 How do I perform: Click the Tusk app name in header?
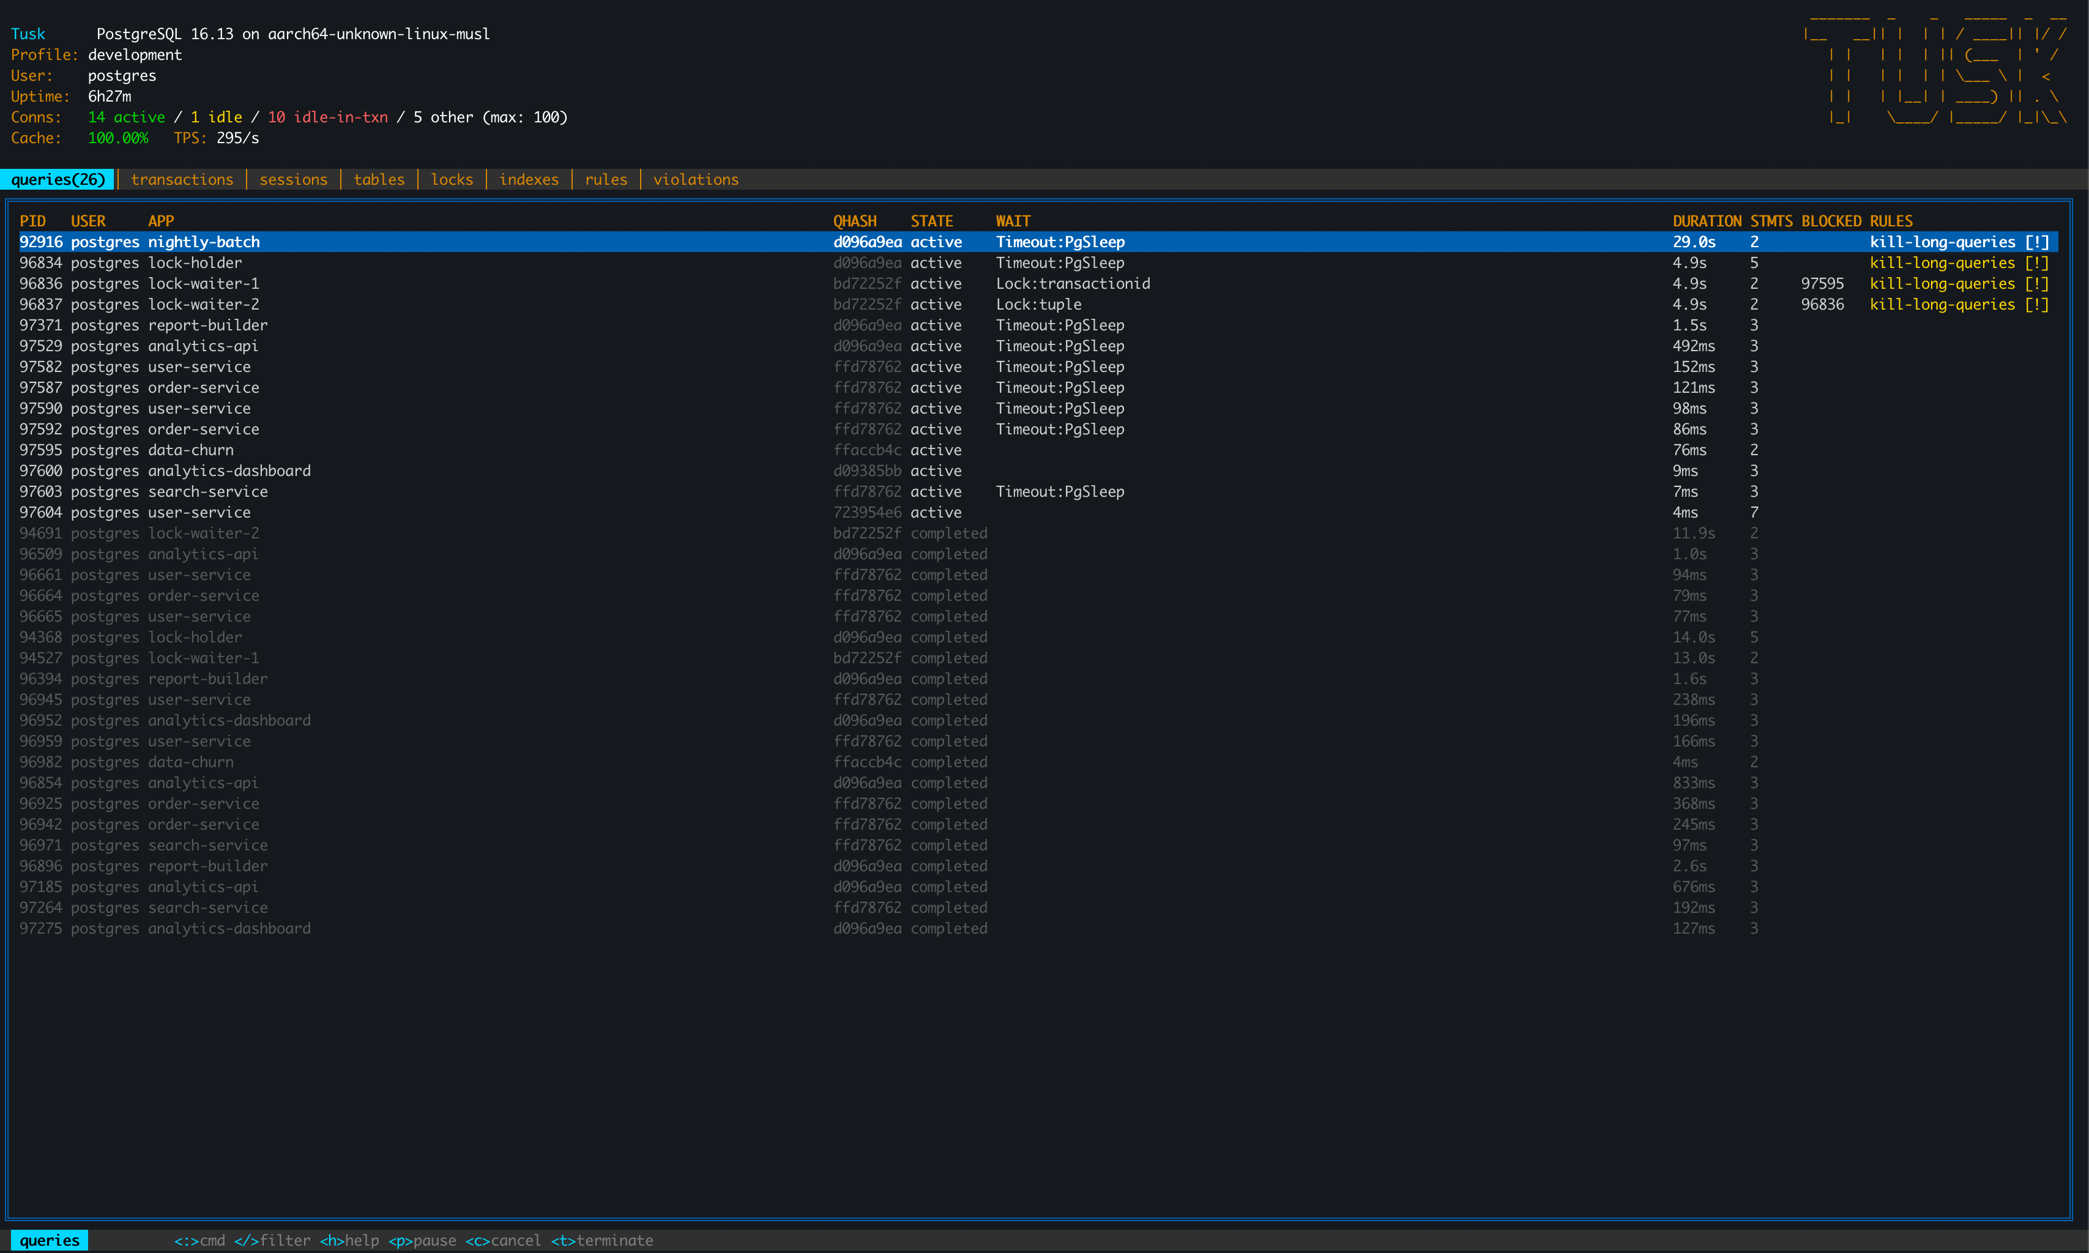tap(28, 34)
